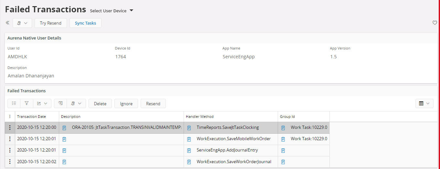Click the filter funnel icon
The width and height of the screenshot is (440, 169).
[x=27, y=104]
